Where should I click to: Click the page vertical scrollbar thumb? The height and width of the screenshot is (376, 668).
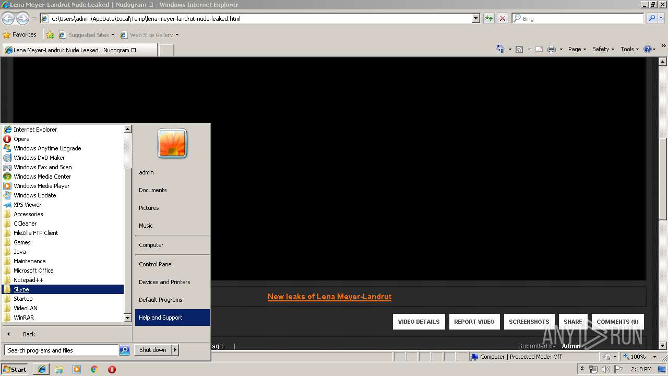663,179
